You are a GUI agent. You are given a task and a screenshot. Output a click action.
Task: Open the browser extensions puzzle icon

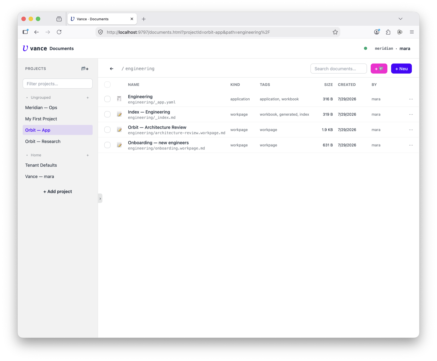(388, 32)
